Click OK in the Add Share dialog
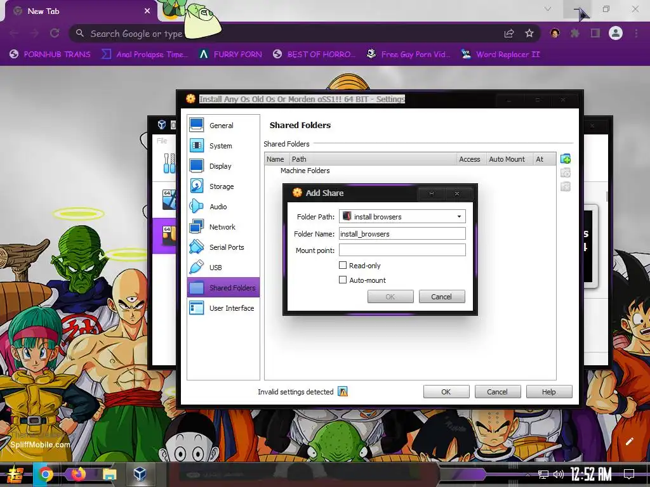The image size is (650, 487). point(390,297)
